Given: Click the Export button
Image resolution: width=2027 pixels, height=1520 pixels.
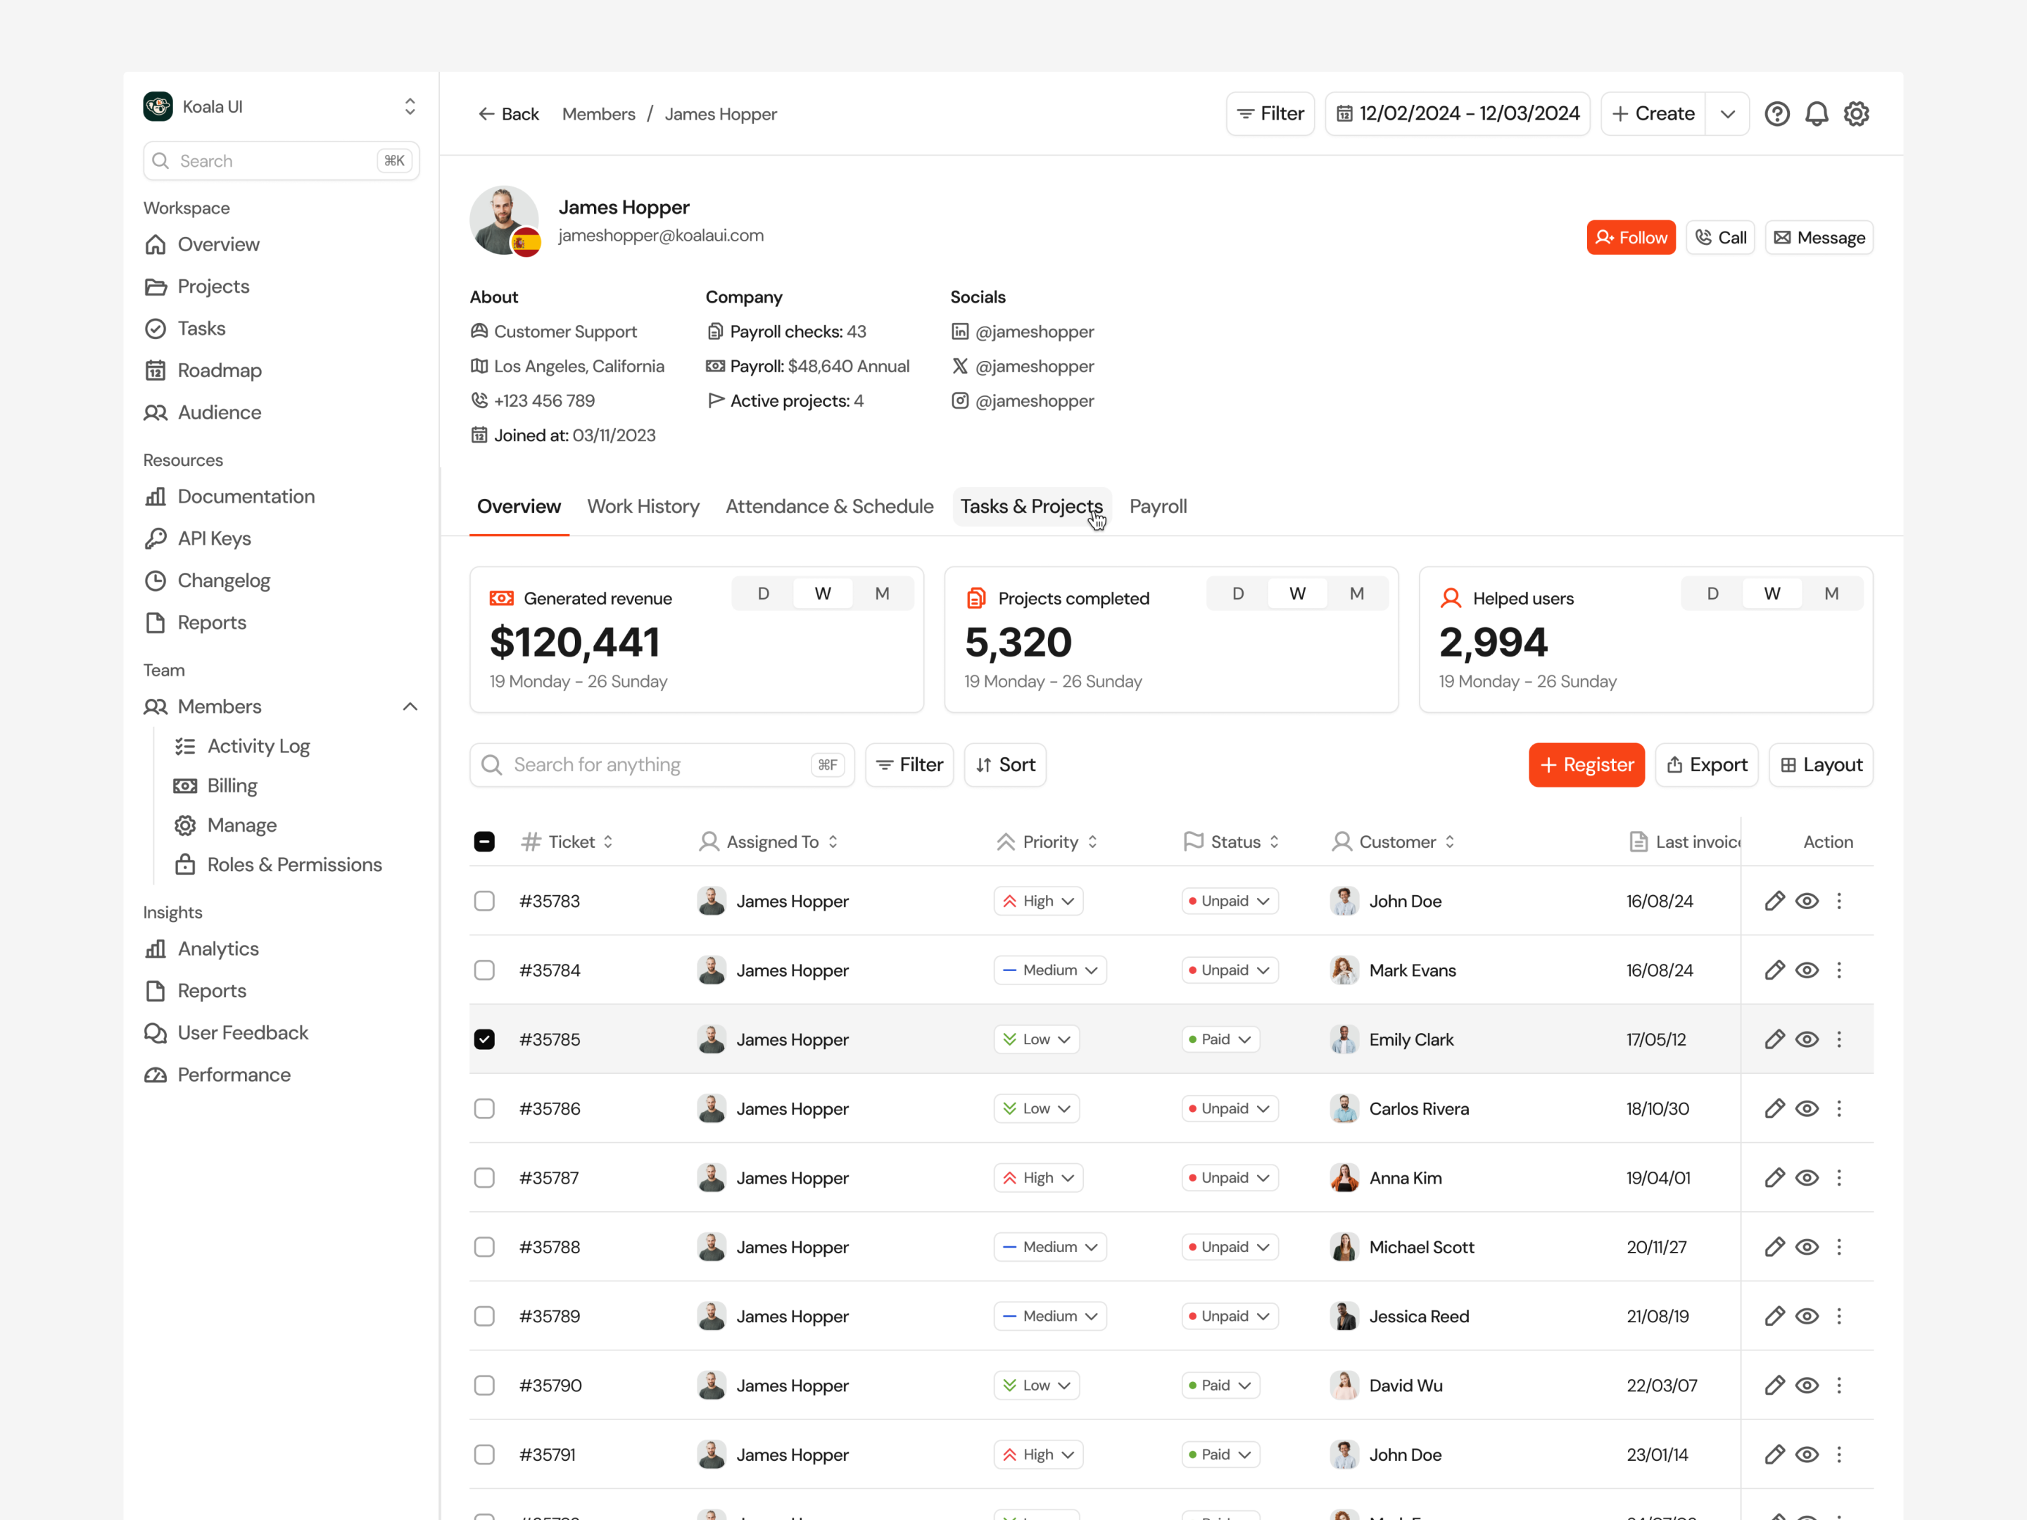Looking at the screenshot, I should point(1706,765).
